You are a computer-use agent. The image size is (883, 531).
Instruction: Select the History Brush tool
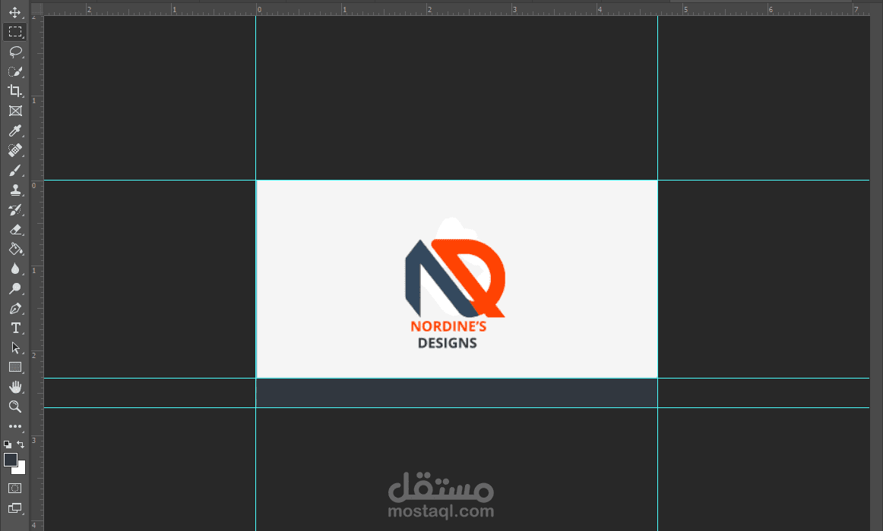point(15,209)
